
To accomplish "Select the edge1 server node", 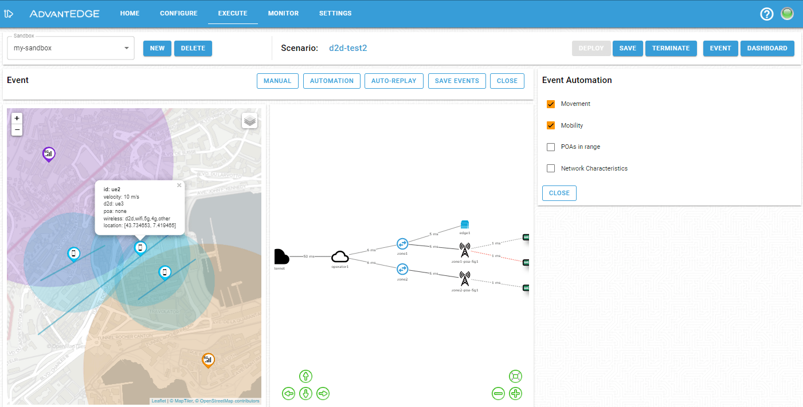I will coord(464,224).
